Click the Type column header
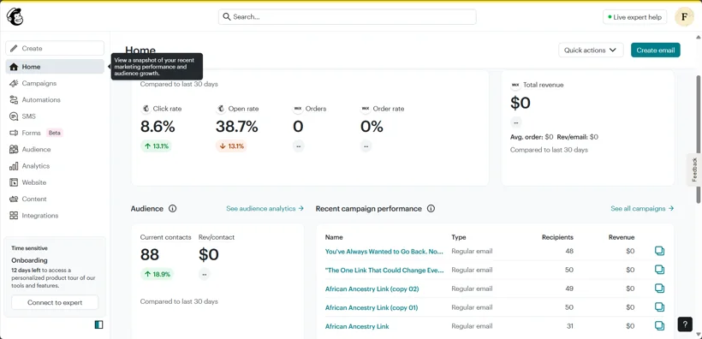Image resolution: width=702 pixels, height=339 pixels. point(459,237)
